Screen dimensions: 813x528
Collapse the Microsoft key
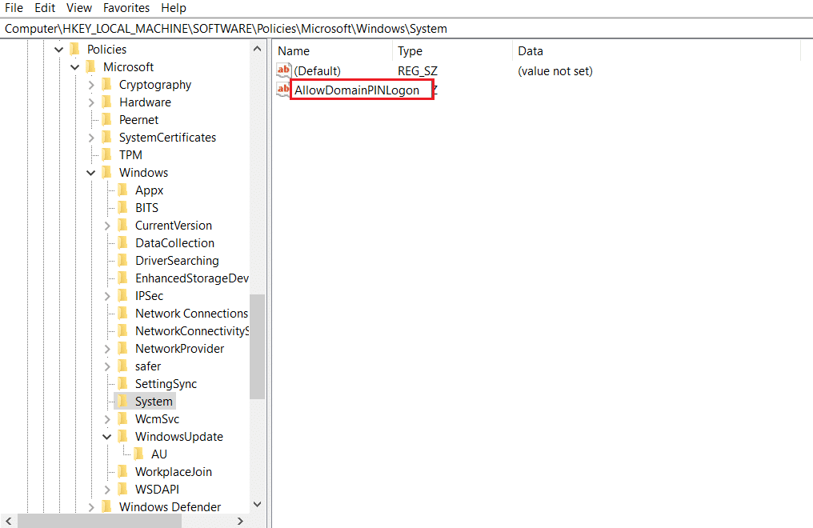(x=74, y=67)
